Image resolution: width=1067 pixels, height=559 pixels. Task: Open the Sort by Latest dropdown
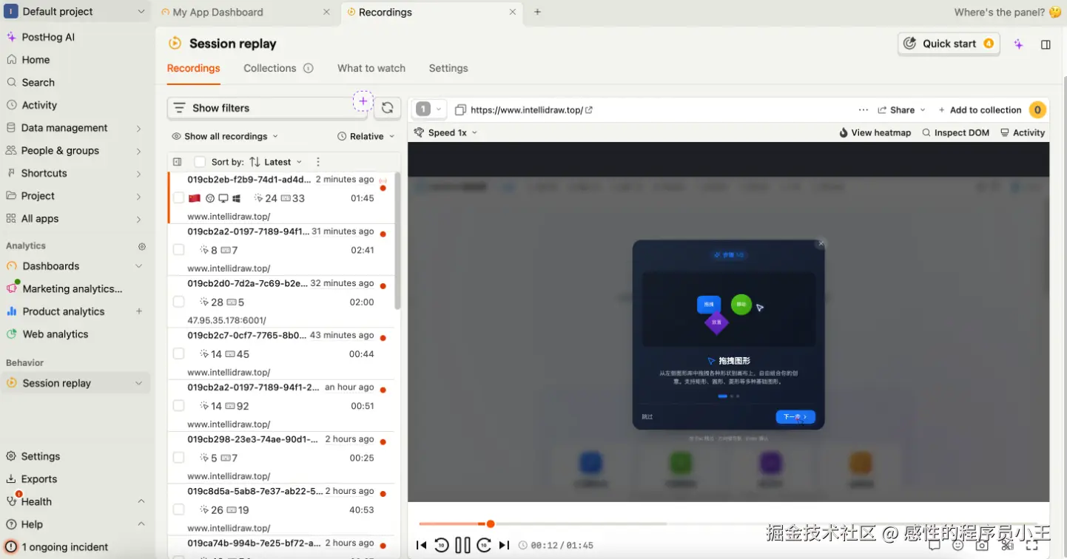275,162
